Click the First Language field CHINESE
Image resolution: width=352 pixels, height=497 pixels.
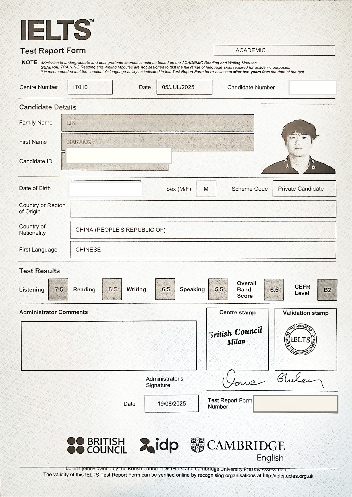point(203,250)
